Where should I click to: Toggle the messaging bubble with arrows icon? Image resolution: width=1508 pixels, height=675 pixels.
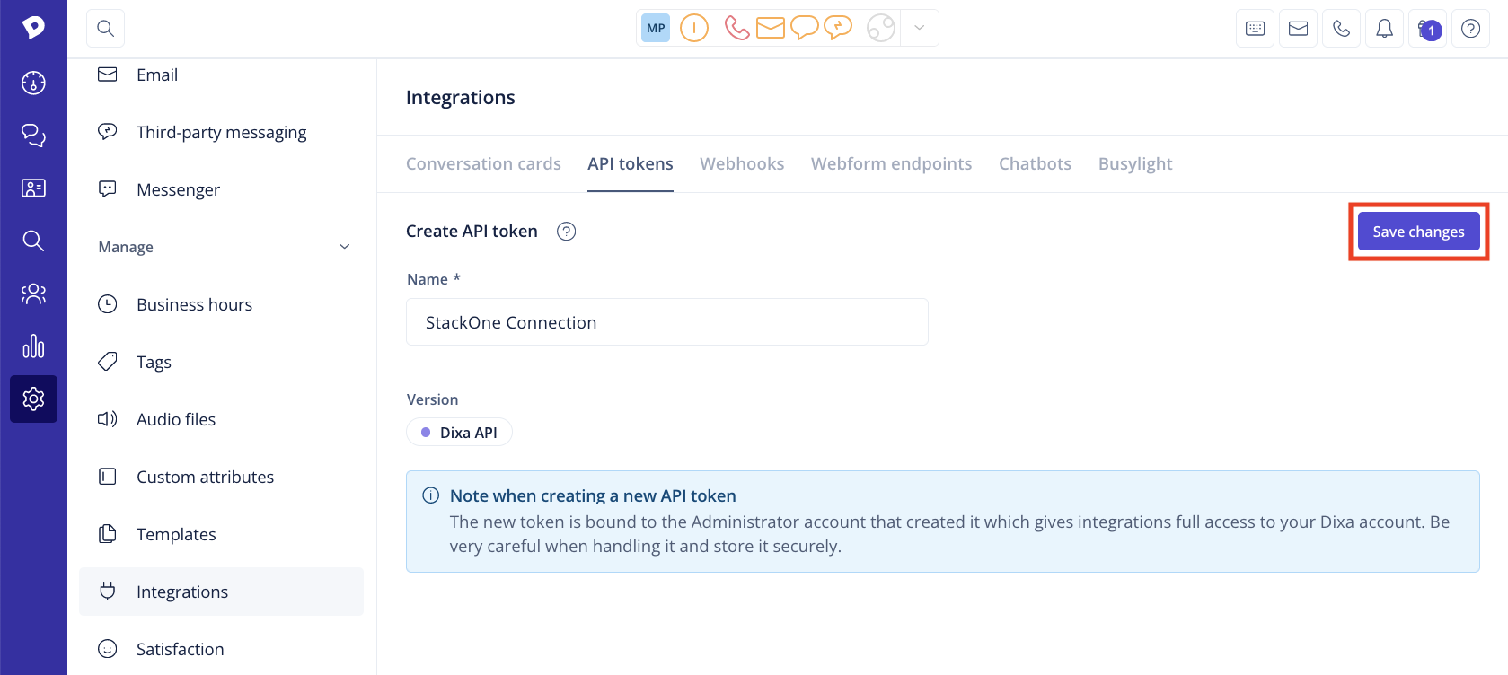[x=838, y=28]
